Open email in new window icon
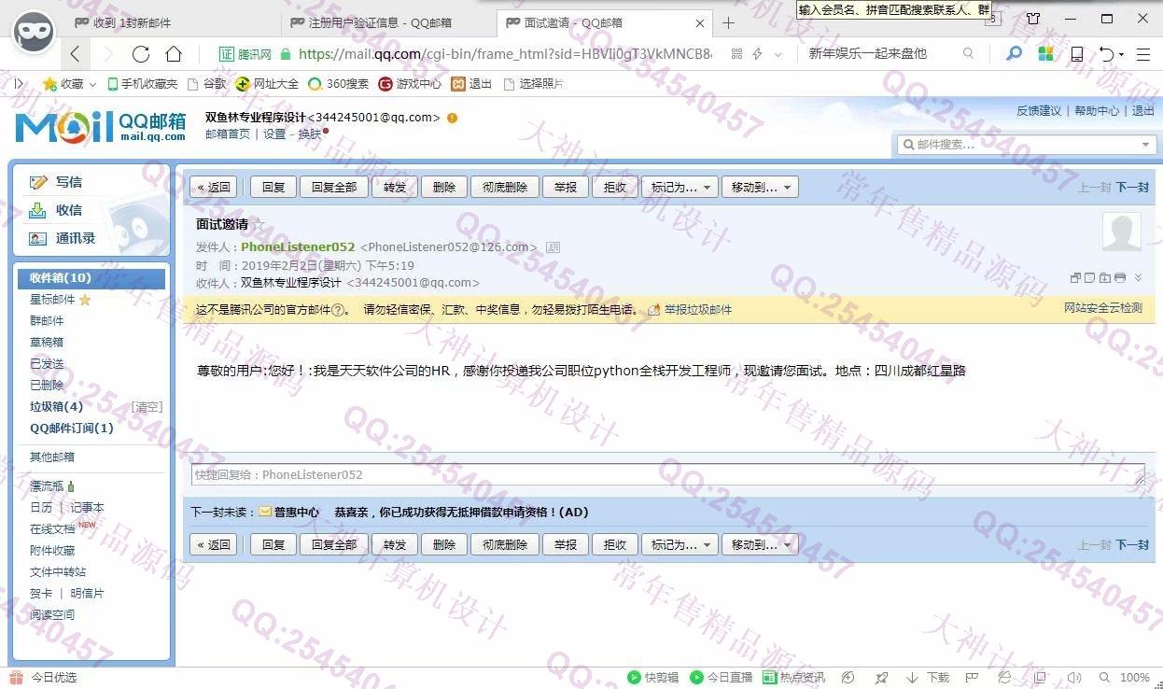 click(x=1075, y=277)
